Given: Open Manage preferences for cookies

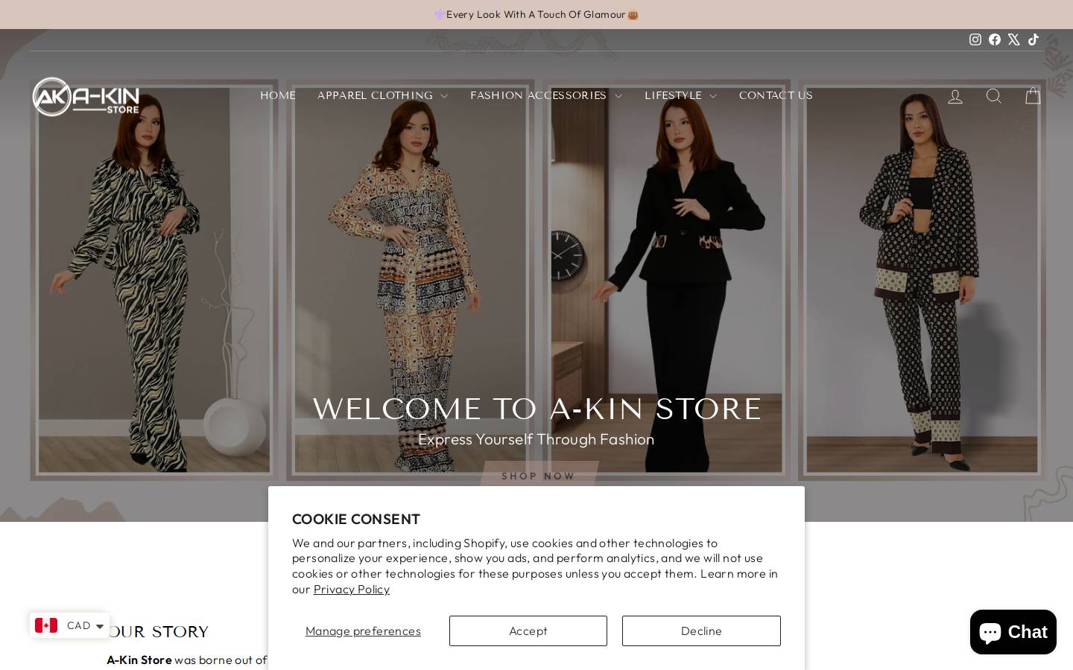Looking at the screenshot, I should (363, 631).
